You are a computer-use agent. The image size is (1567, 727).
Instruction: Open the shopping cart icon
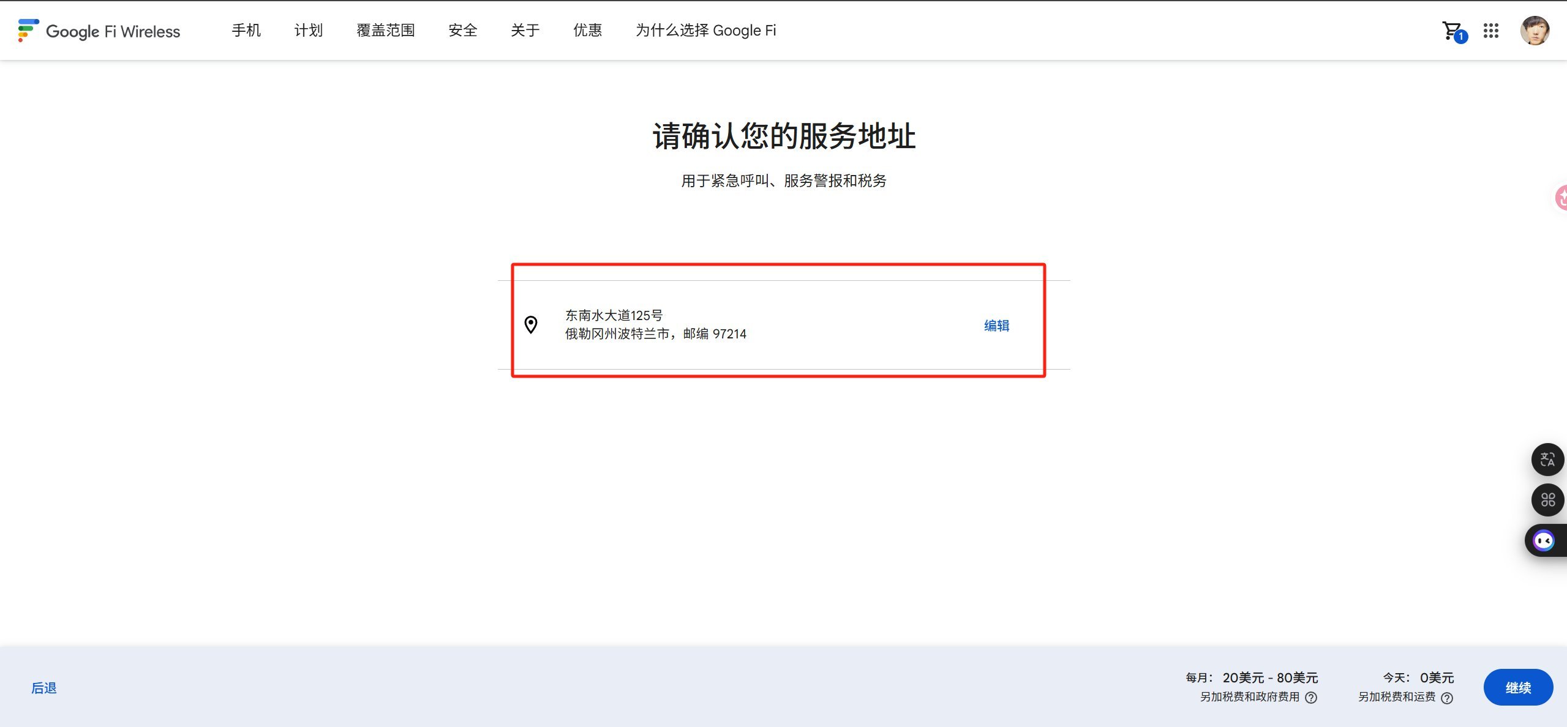coord(1452,31)
